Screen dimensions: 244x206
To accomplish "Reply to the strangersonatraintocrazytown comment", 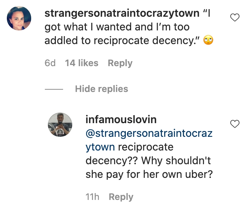I will point(120,63).
